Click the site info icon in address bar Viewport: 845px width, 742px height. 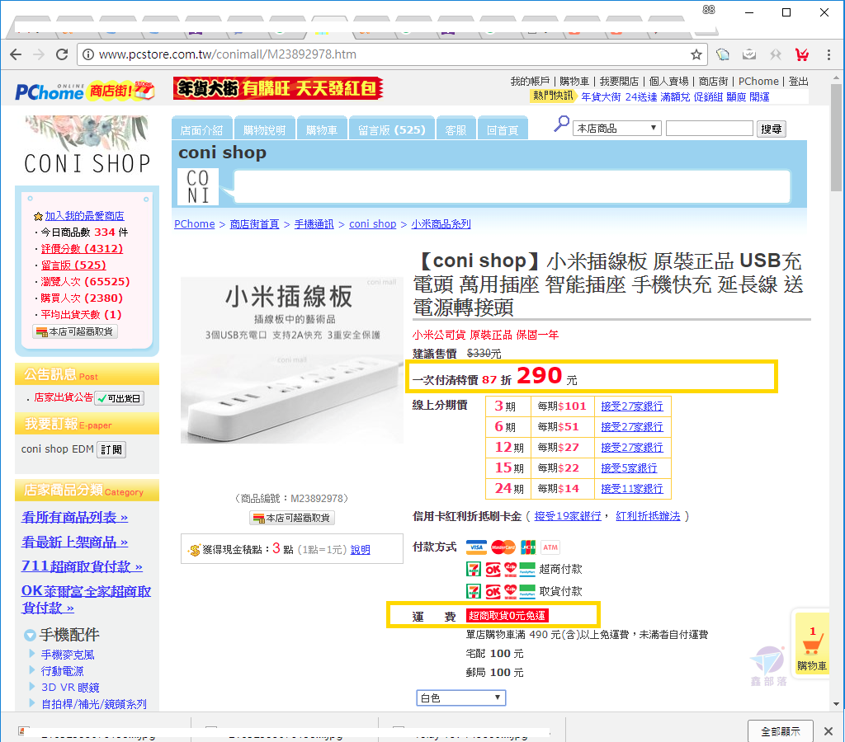(x=87, y=54)
